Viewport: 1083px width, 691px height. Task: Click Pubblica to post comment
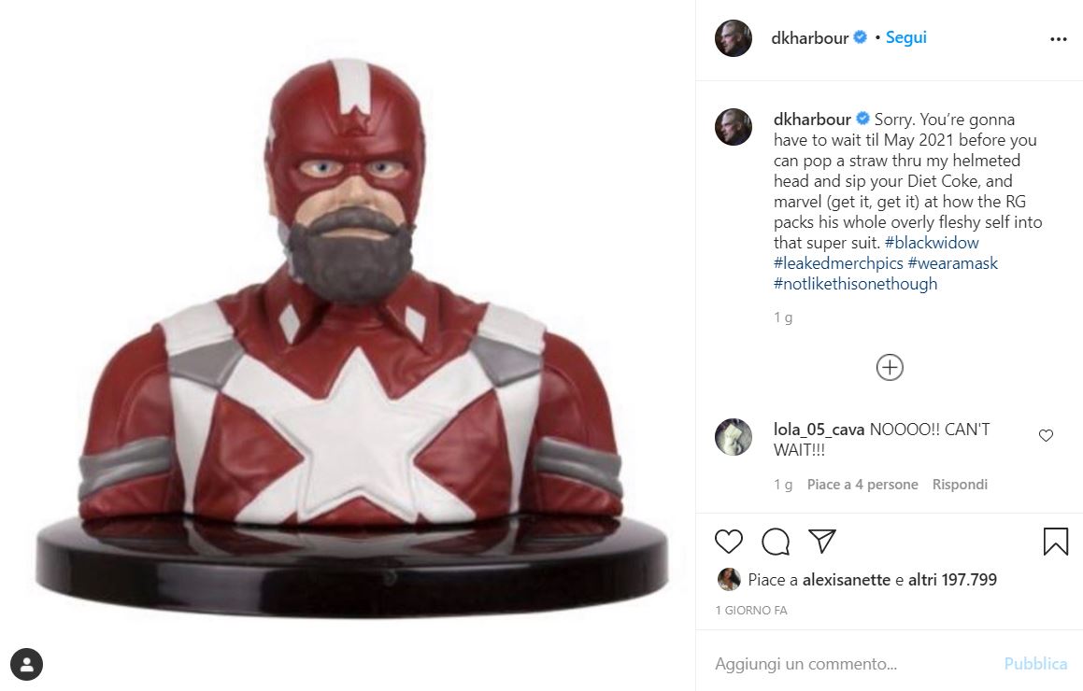pos(1034,664)
